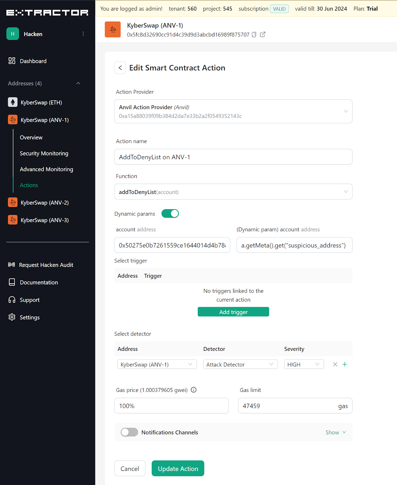Click the Detector column header

pyautogui.click(x=214, y=349)
